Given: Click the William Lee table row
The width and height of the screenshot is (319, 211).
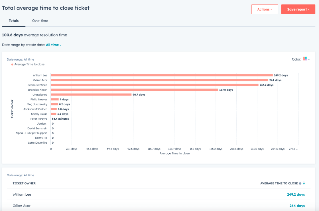Looking at the screenshot, I should tap(159, 194).
